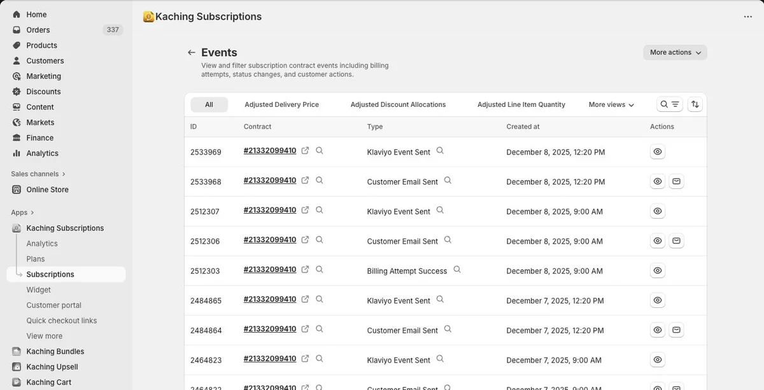Viewport: 764px width, 390px height.
Task: Open external link icon for event 2533969
Action: click(305, 151)
